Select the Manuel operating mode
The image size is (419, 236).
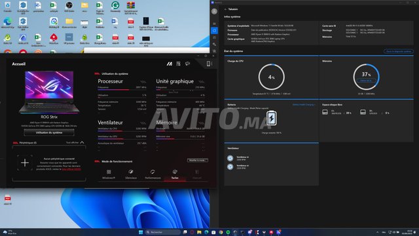point(197,174)
